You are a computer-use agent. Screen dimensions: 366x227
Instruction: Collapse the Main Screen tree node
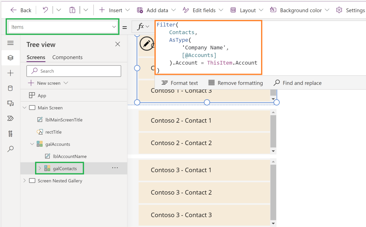point(24,108)
